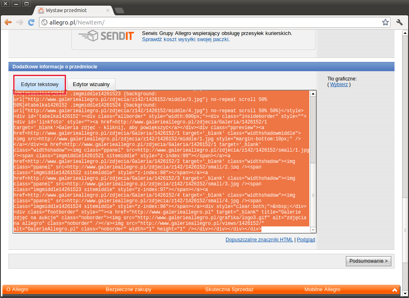Click the address bar URL field
This screenshot has height=298, width=409.
214,23
